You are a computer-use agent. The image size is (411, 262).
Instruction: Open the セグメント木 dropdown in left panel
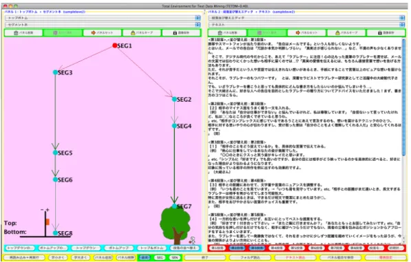tap(103, 25)
